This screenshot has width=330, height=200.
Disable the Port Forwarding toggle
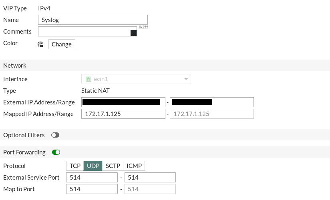(x=56, y=152)
